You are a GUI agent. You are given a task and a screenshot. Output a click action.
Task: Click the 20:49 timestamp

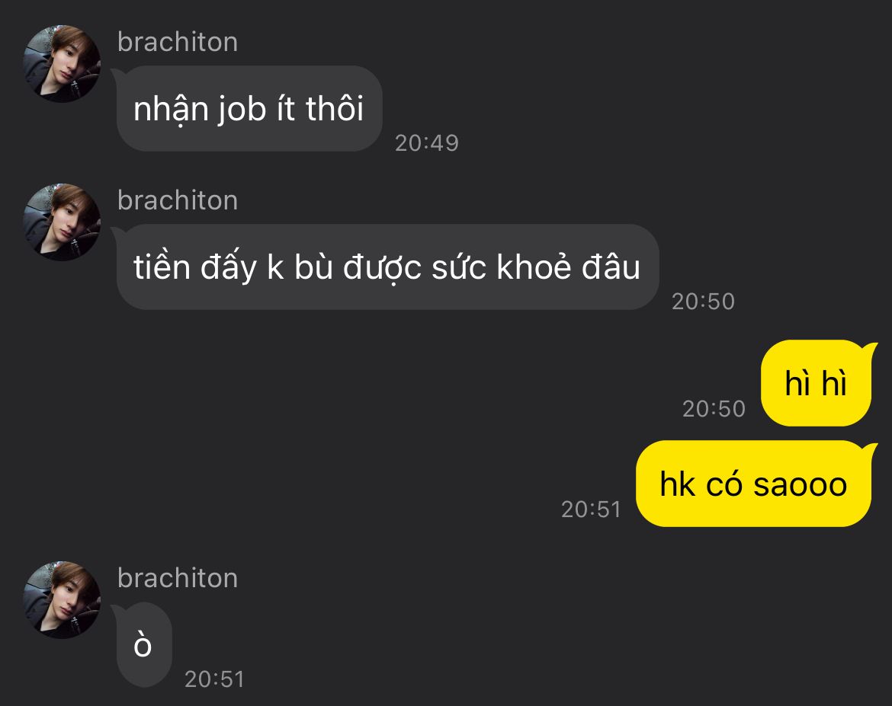point(427,143)
